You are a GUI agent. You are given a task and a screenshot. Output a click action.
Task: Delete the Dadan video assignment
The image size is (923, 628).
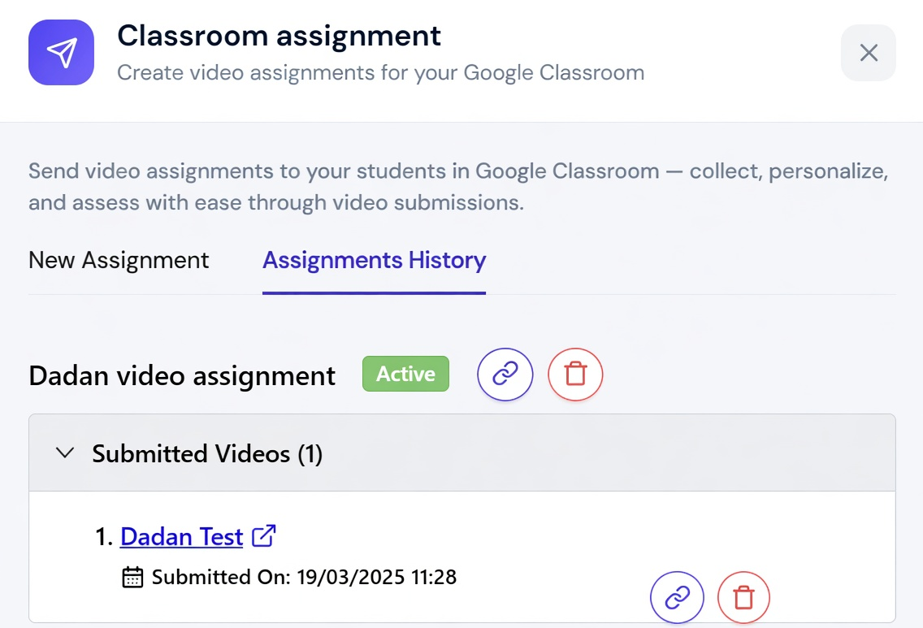click(x=575, y=375)
